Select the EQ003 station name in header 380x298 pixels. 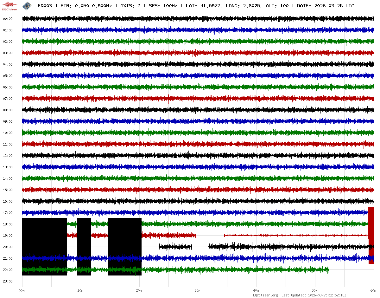pyautogui.click(x=45, y=6)
